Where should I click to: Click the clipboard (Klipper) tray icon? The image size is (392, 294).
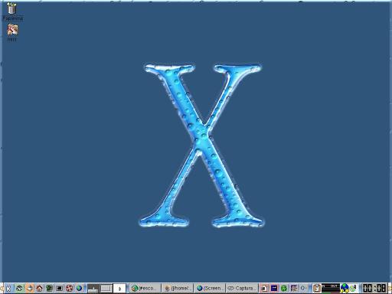click(316, 289)
